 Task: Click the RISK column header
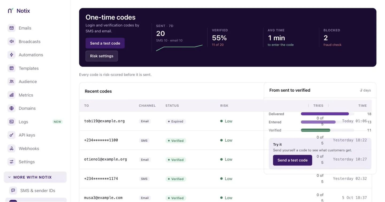pyautogui.click(x=224, y=106)
